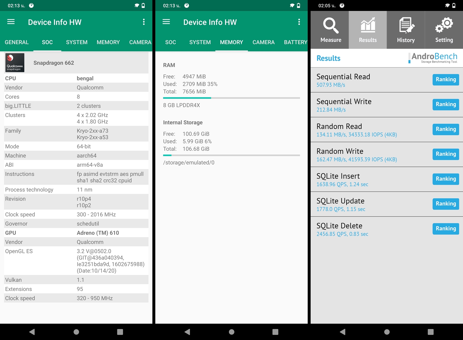Open Ranking for Sequential Write
The width and height of the screenshot is (463, 340).
click(x=446, y=104)
